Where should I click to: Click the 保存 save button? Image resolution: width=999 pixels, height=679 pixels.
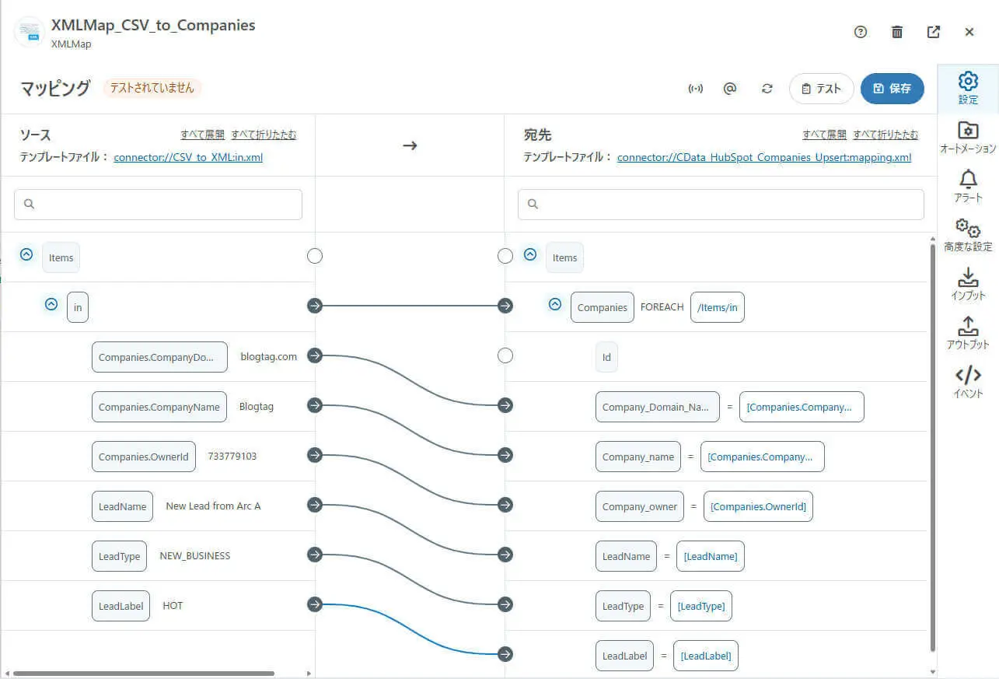click(x=892, y=89)
